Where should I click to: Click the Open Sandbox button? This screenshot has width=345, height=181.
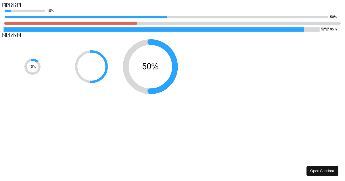(322, 171)
